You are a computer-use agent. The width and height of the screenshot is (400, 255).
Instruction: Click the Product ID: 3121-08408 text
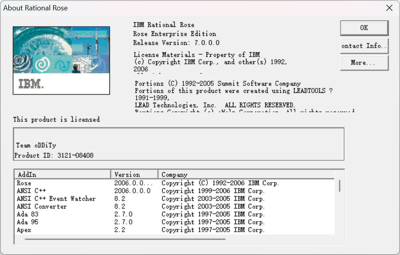tap(54, 155)
